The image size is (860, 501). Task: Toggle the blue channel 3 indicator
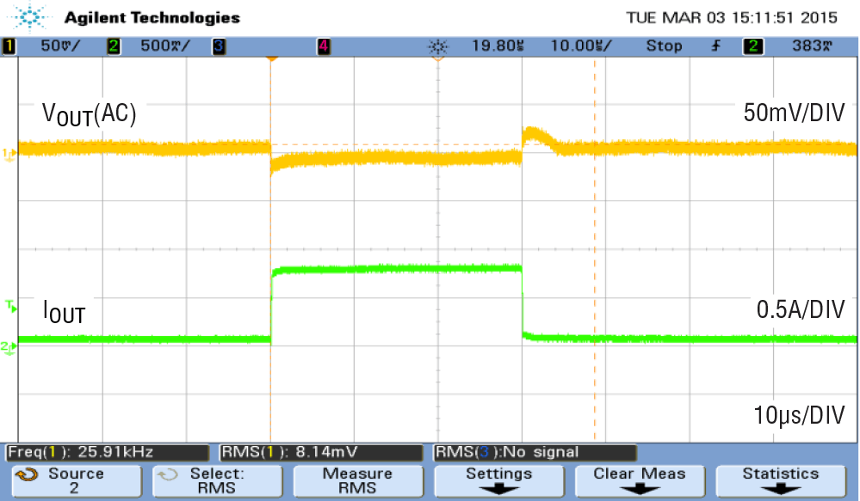click(x=219, y=46)
